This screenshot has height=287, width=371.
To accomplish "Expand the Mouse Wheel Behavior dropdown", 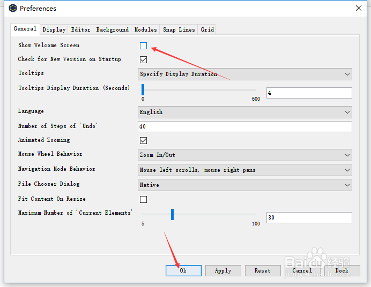I will (245, 155).
